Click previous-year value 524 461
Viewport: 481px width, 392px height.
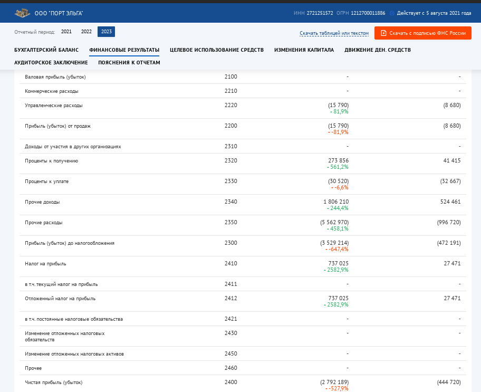click(x=450, y=202)
